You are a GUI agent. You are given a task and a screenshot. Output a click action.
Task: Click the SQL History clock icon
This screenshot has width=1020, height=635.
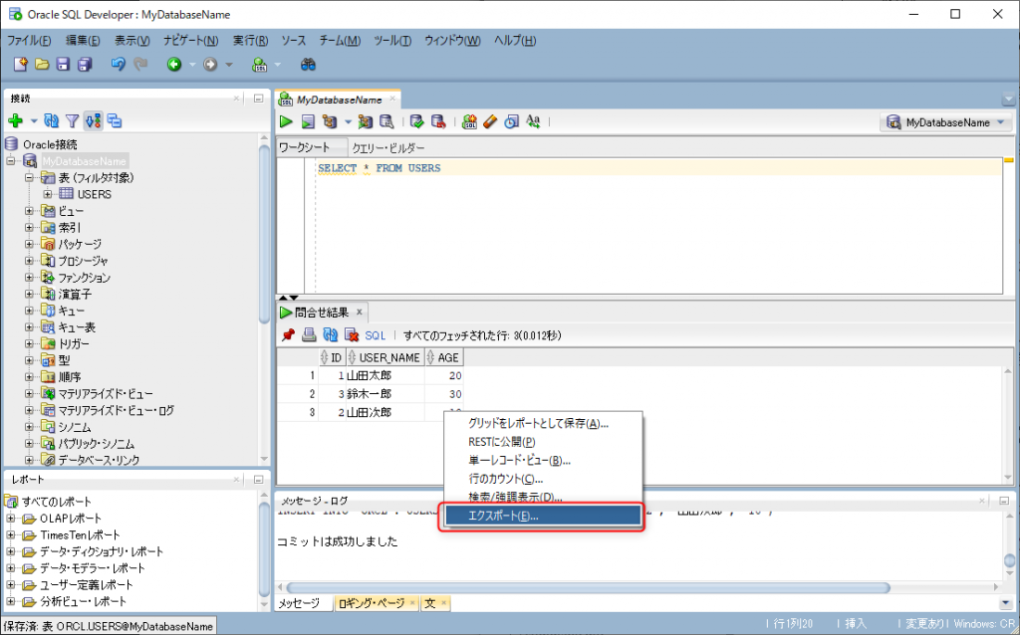[x=512, y=121]
